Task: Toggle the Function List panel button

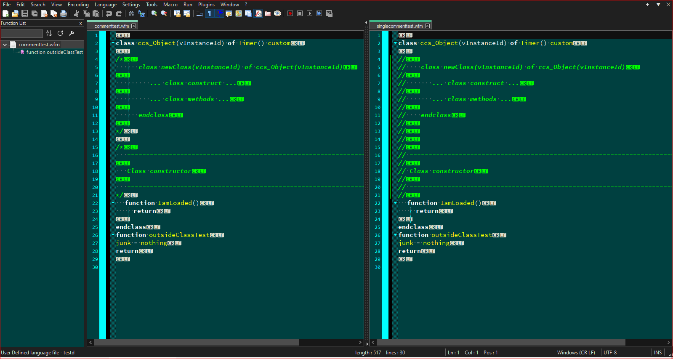Action: point(258,13)
